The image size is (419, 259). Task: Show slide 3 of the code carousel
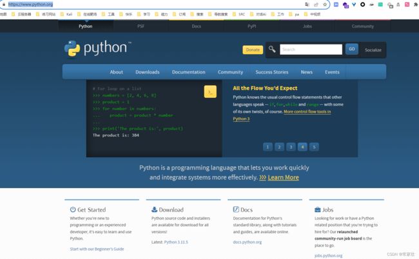[x=291, y=147]
